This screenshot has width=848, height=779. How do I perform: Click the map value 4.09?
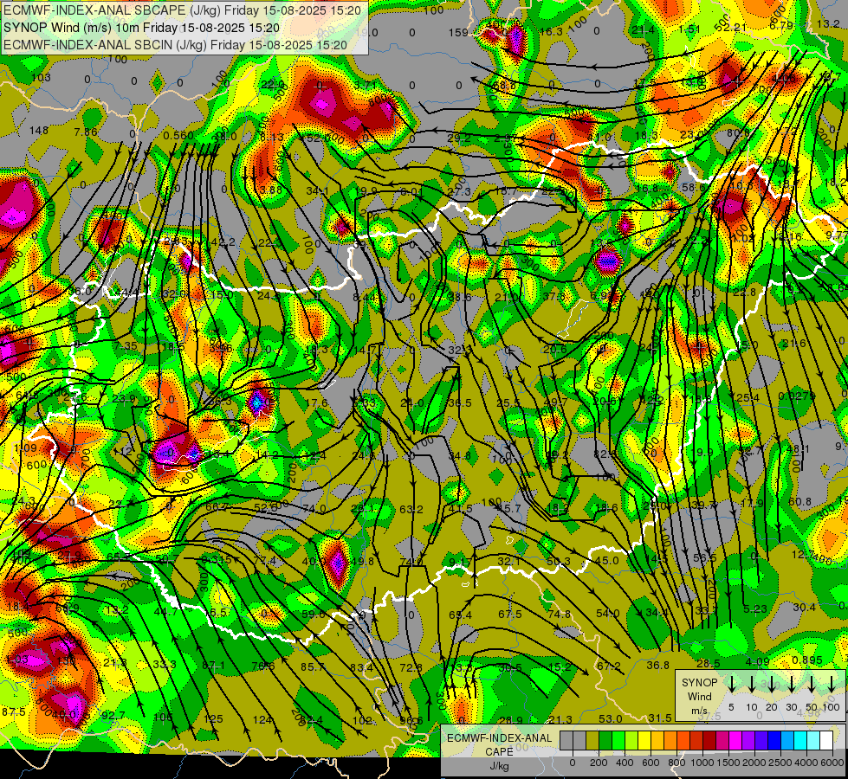757,661
